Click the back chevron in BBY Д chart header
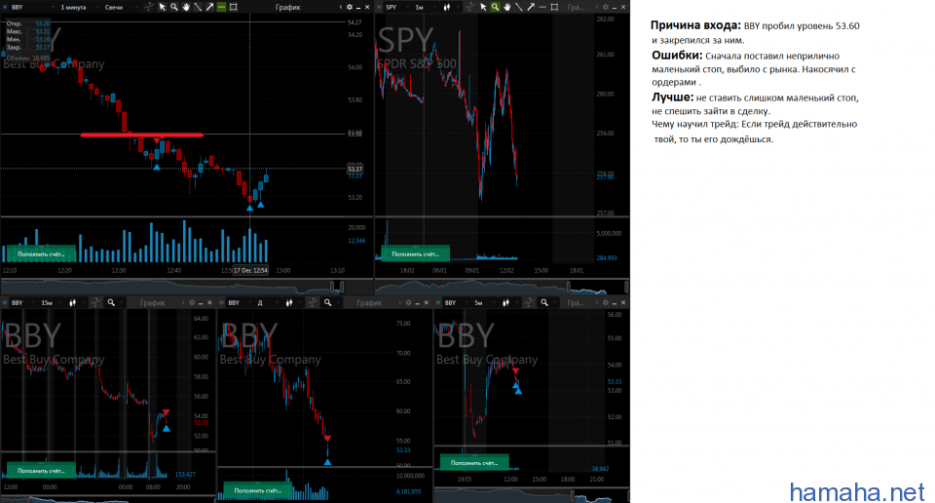 (400, 303)
